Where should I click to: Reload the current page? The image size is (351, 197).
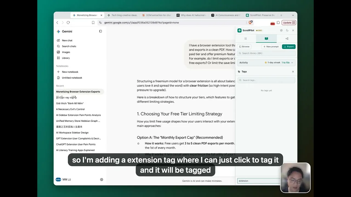coord(68,23)
